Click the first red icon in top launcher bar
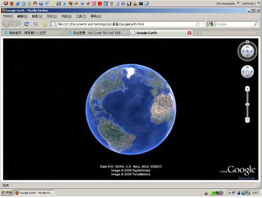This screenshot has width=262, height=198. pos(6,3)
